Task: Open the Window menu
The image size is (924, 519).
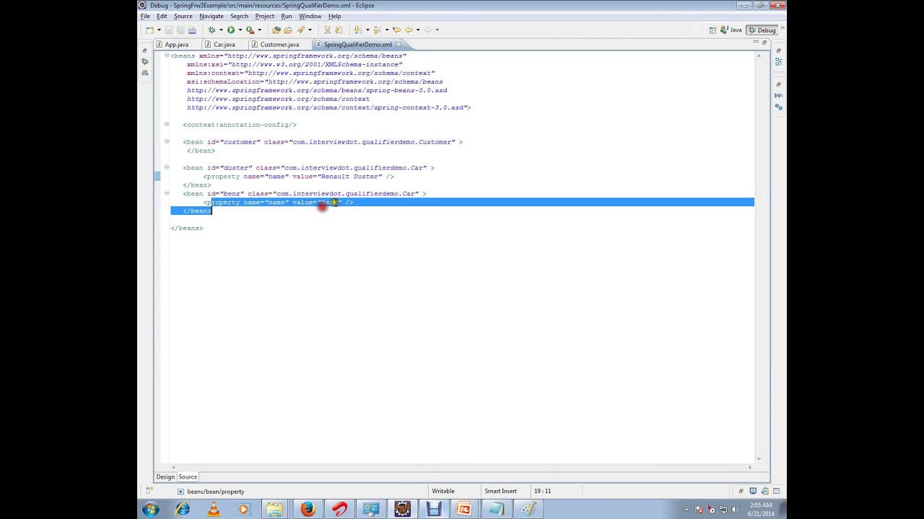Action: pos(310,16)
